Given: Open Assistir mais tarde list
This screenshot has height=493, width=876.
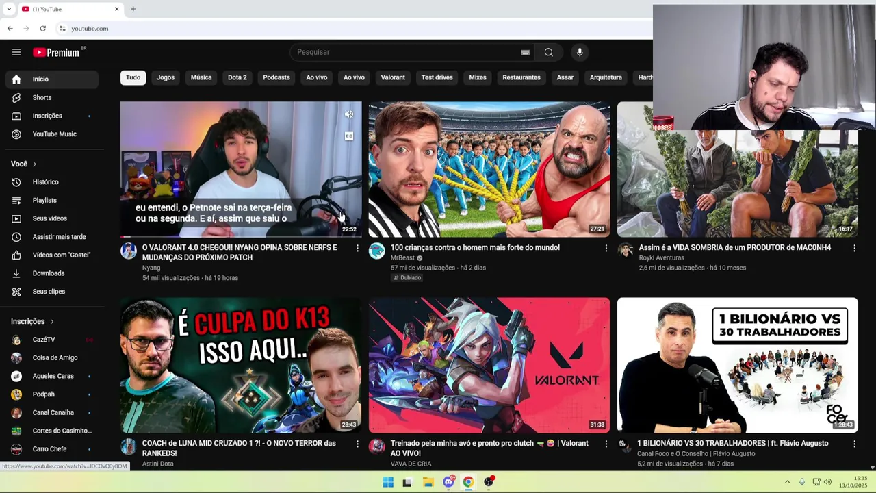Looking at the screenshot, I should (x=52, y=237).
